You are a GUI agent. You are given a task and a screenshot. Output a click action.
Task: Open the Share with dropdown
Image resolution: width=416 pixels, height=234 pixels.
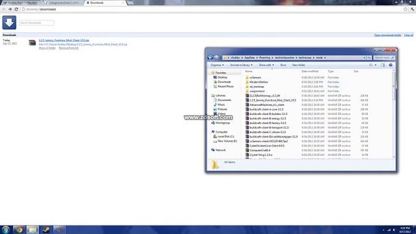coord(266,65)
